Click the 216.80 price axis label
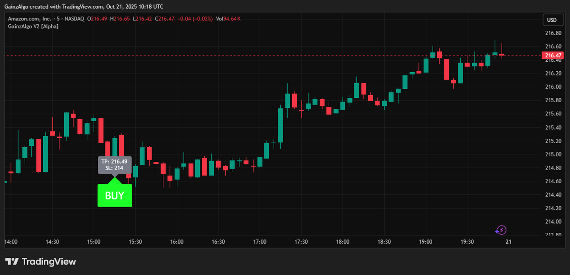 click(x=553, y=33)
